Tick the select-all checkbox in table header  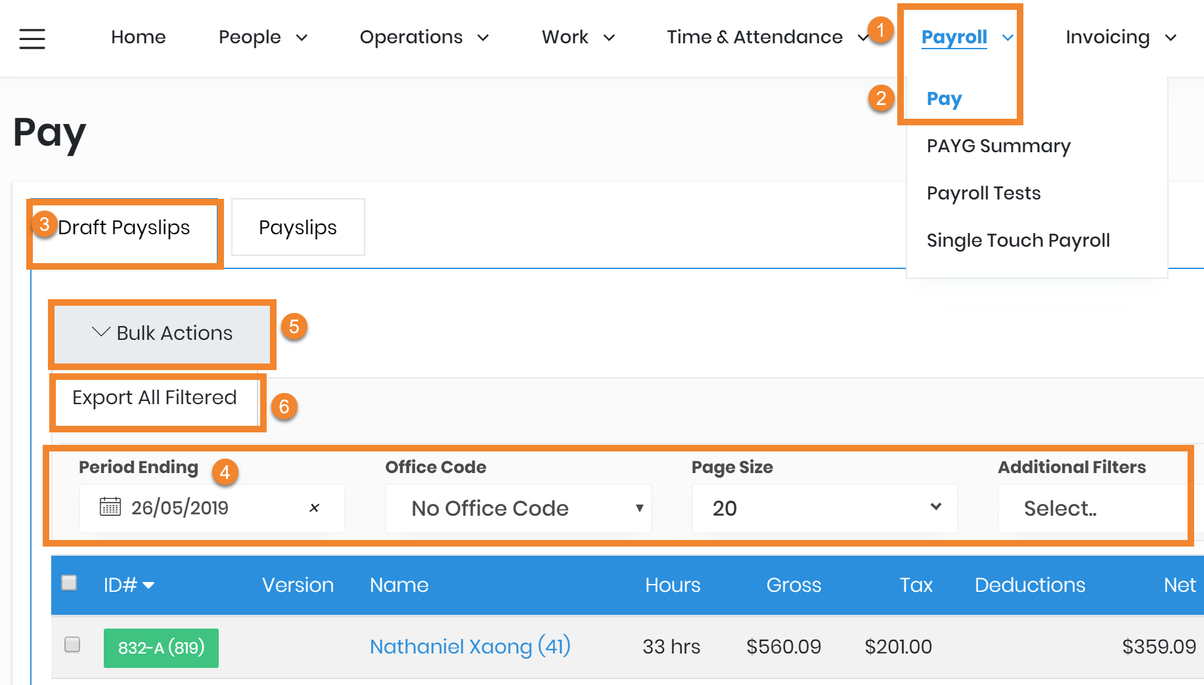(69, 583)
